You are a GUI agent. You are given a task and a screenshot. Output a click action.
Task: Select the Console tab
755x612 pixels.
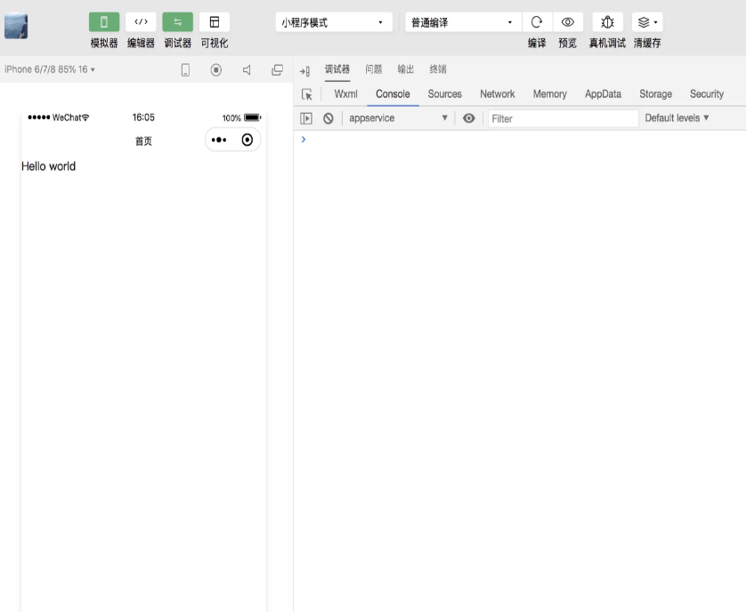point(393,93)
